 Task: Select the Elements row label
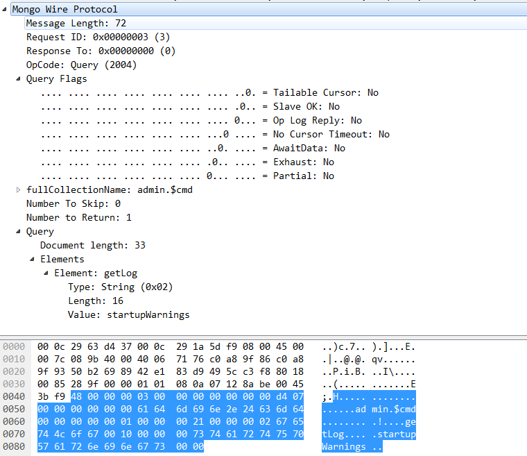62,259
